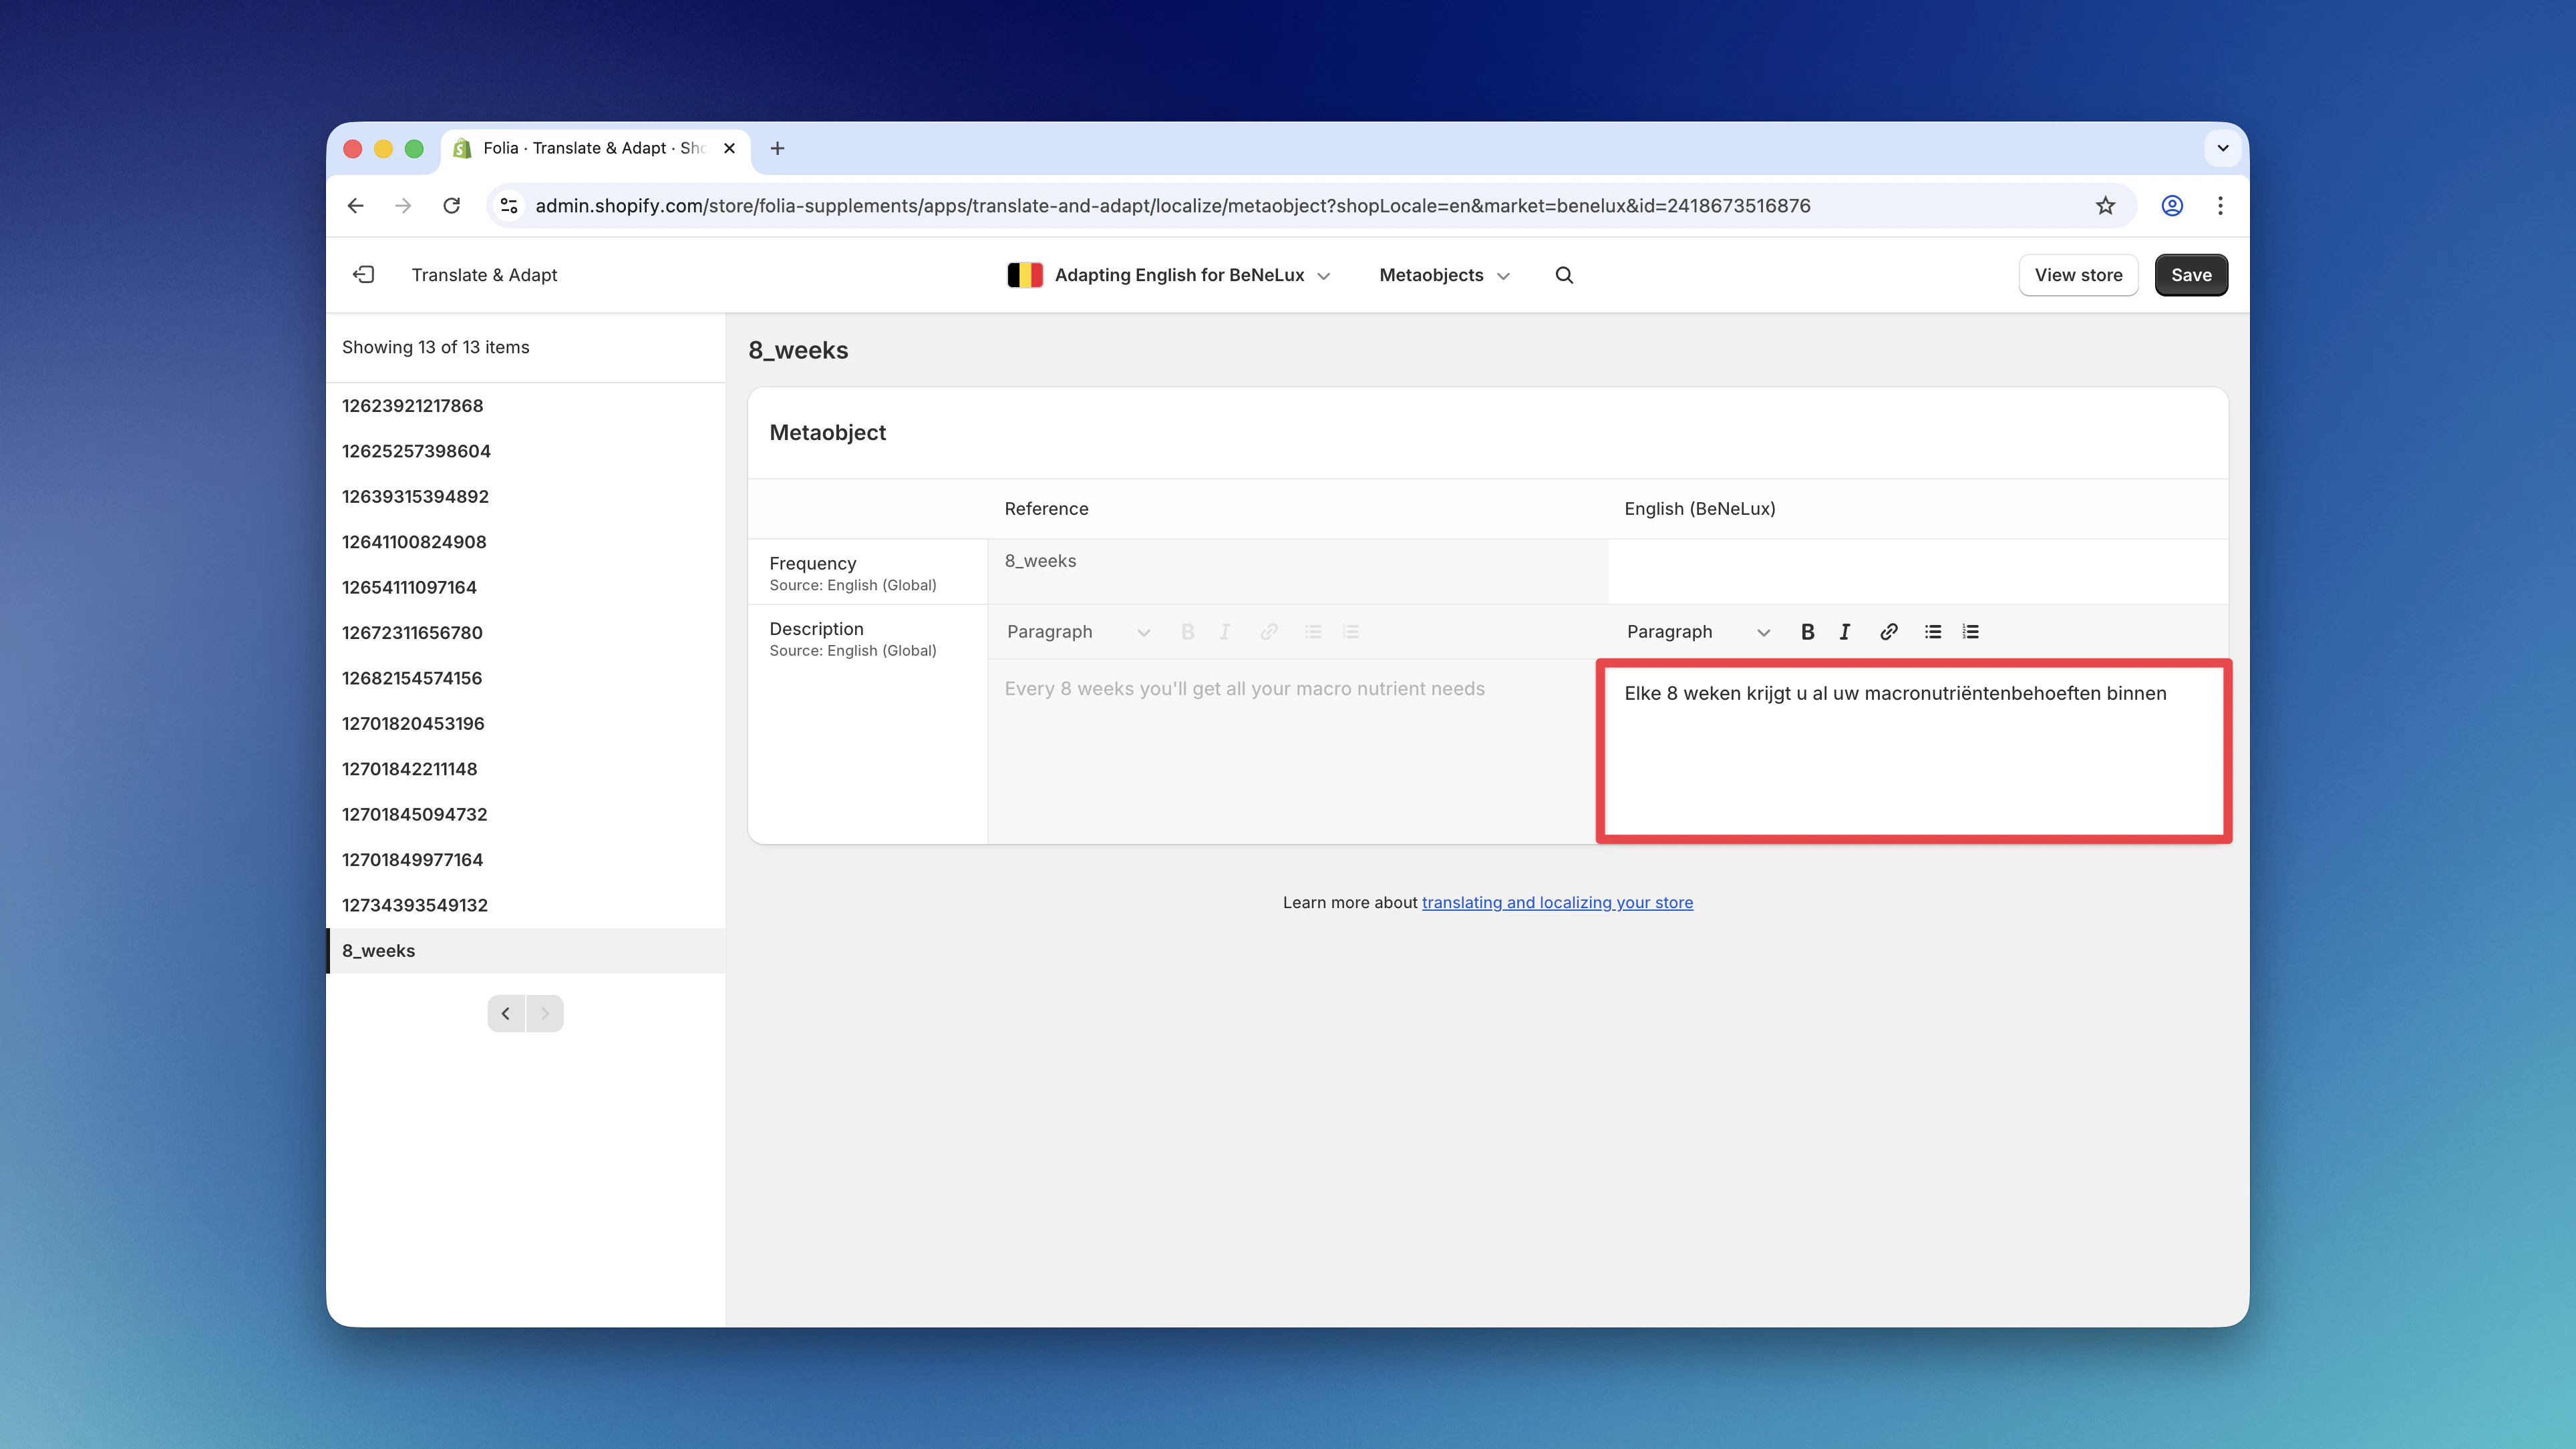Select item 12701820453196
Viewport: 2576px width, 1449px height.
pyautogui.click(x=526, y=724)
